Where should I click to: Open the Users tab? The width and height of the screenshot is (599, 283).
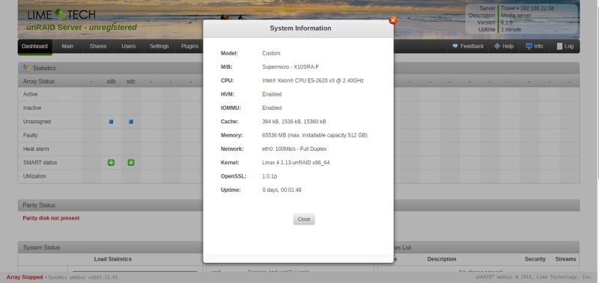coord(129,46)
